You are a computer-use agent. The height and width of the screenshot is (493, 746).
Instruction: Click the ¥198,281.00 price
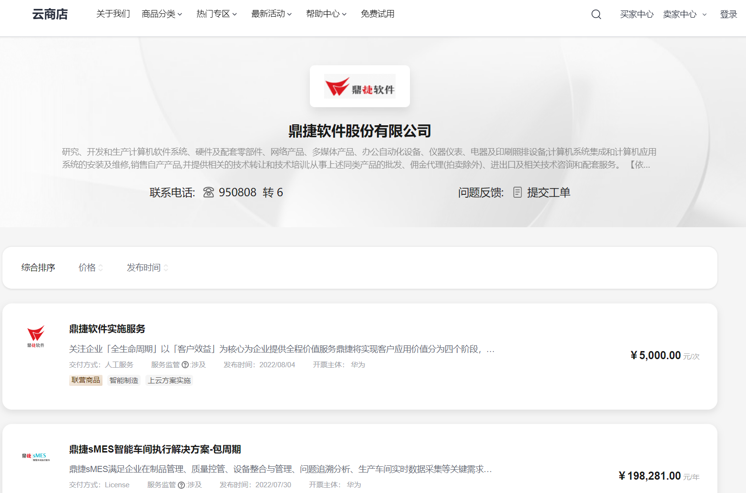pyautogui.click(x=650, y=476)
